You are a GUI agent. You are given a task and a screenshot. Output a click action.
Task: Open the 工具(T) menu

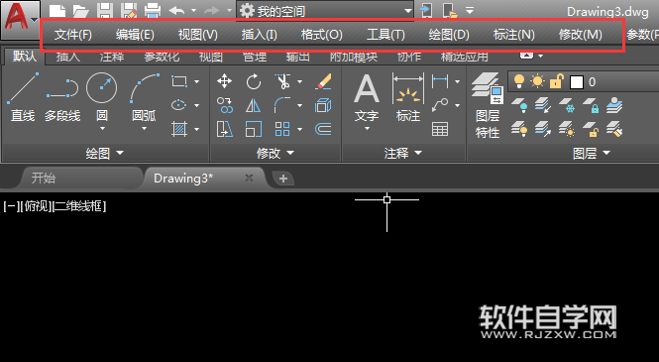(x=385, y=35)
